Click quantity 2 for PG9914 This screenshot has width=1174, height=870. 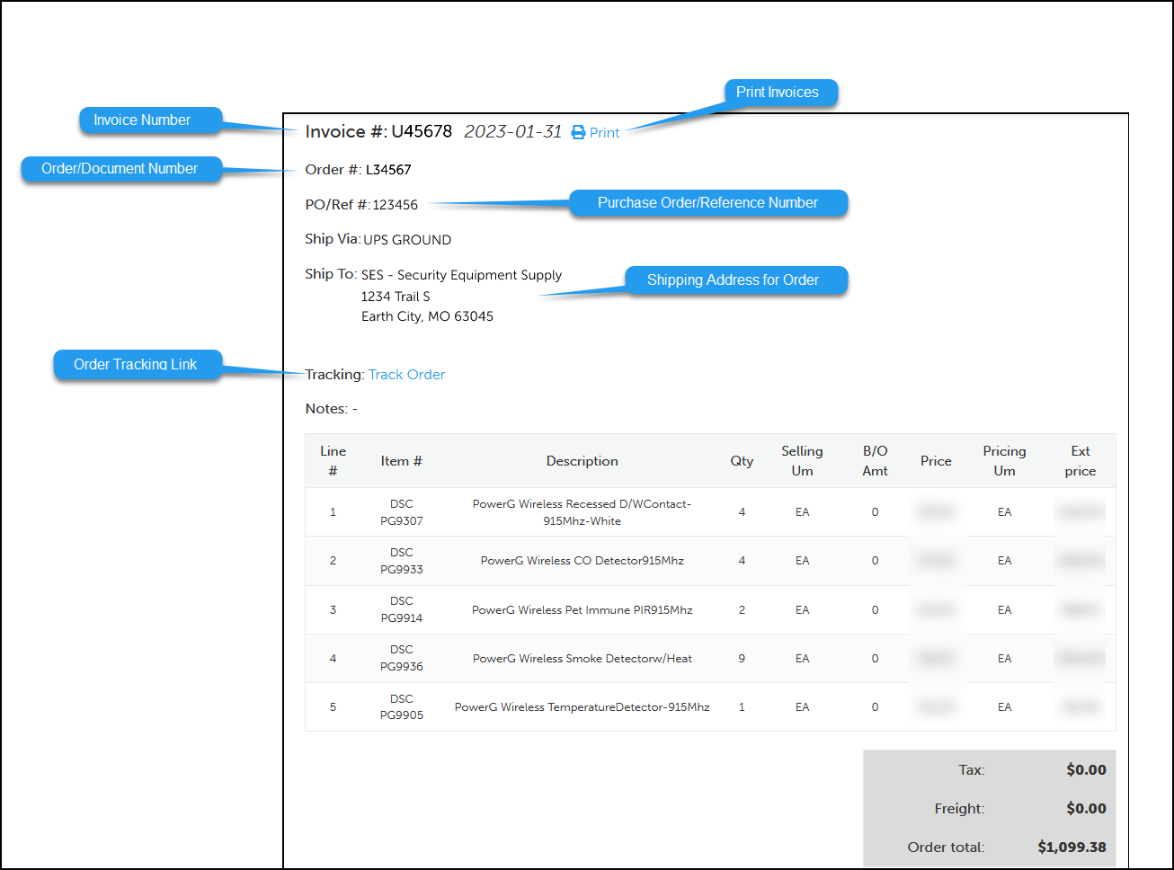click(742, 610)
